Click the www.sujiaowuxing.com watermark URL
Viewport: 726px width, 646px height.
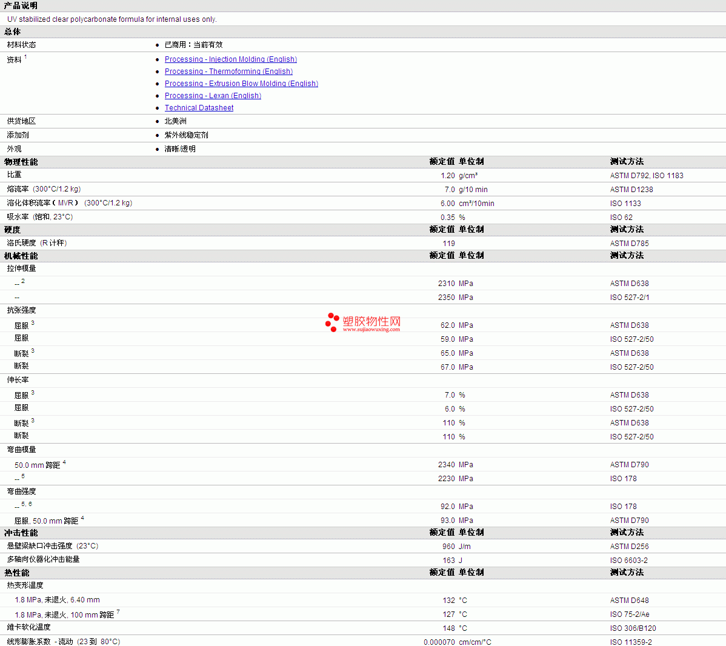(371, 330)
